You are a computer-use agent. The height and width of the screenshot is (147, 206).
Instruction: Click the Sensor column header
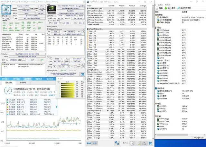(89, 6)
